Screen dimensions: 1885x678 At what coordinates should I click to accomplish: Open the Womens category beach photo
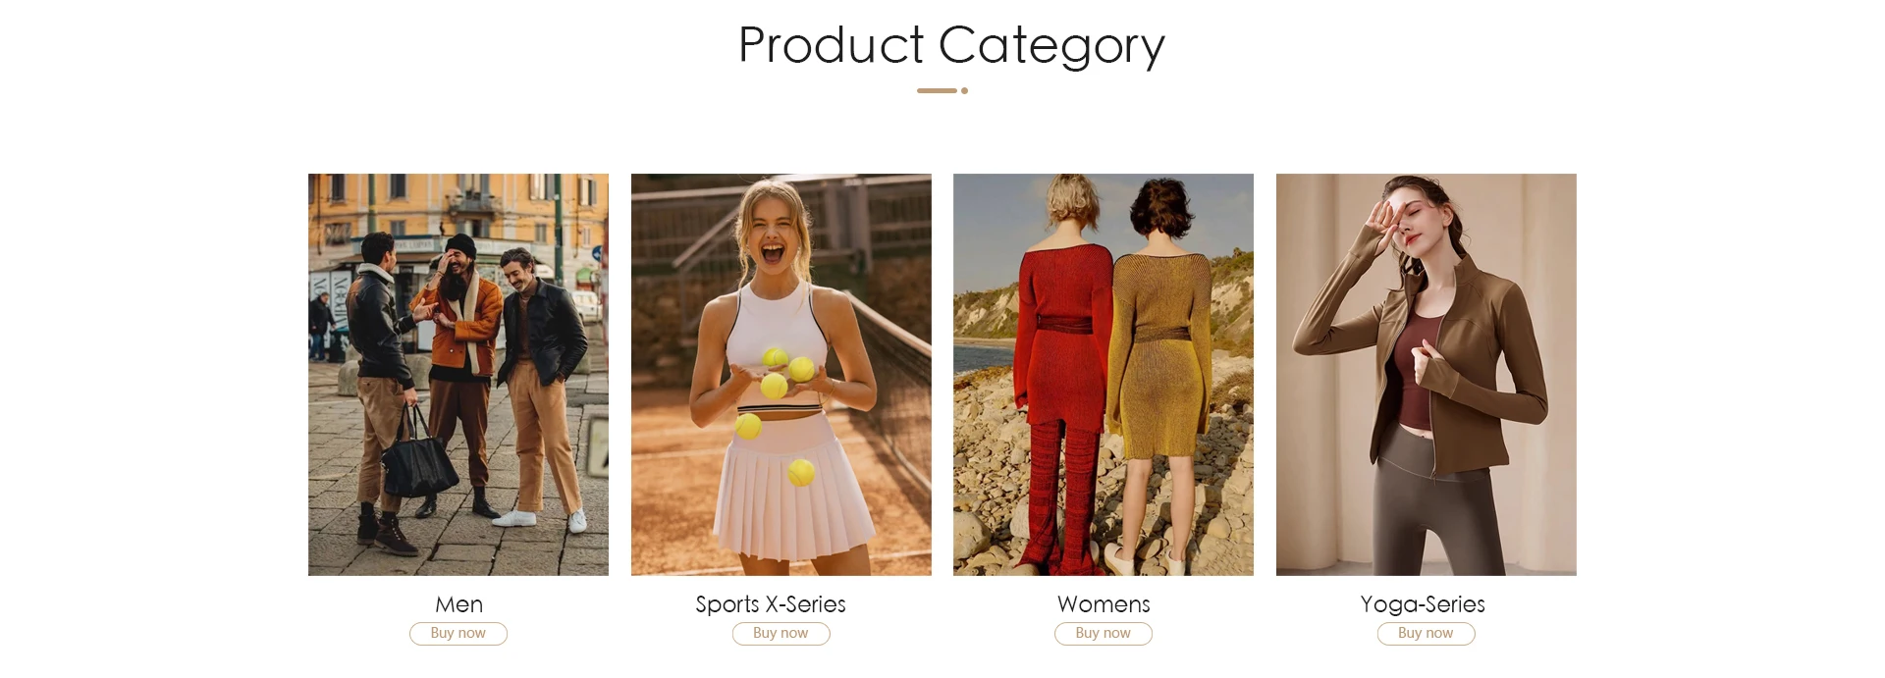(x=1104, y=375)
